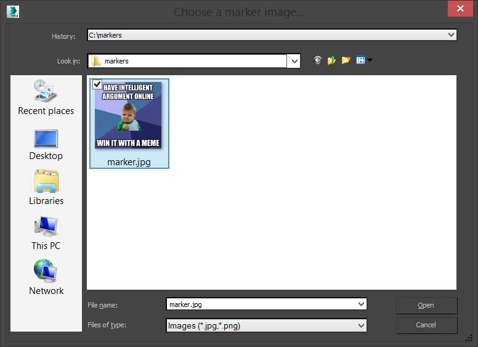Click the Open button
This screenshot has height=347, width=478.
pos(426,305)
